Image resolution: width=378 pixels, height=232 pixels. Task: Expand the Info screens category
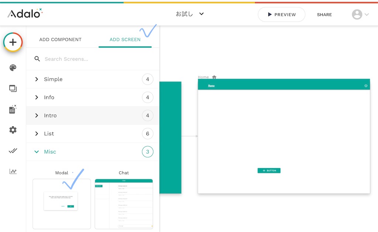pyautogui.click(x=93, y=97)
